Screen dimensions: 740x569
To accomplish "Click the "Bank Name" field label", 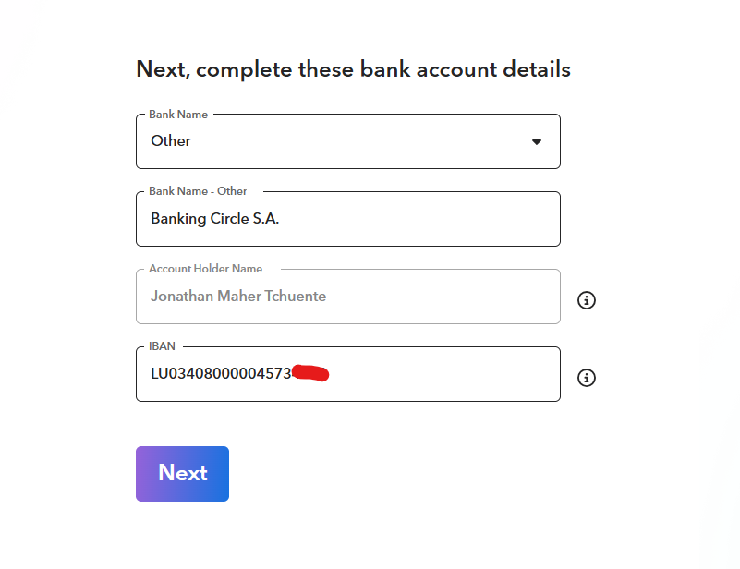I will [178, 115].
